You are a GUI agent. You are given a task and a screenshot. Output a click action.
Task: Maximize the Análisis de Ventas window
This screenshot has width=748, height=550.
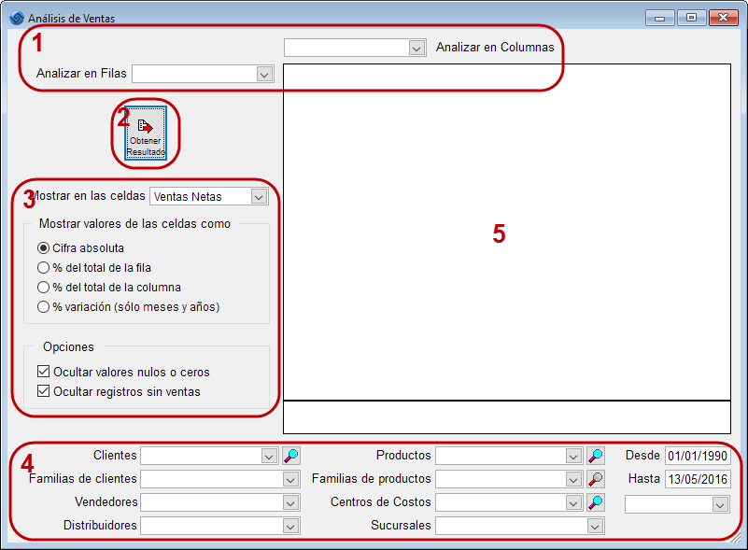(x=691, y=18)
